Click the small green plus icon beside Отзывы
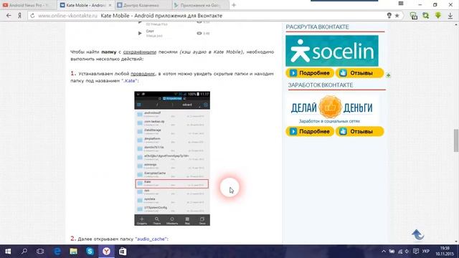Viewport: 459px width, 258px height. pos(388,75)
